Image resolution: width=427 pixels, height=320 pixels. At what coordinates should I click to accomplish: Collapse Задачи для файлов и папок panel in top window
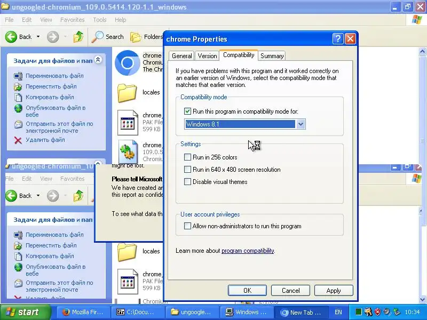98,60
